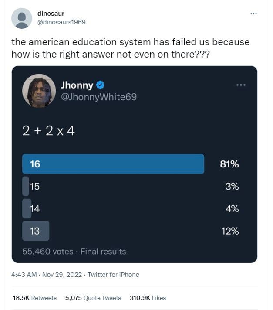Screen dimensions: 273x310
Task: View the 18.5K Retweets list
Action: 35,298
